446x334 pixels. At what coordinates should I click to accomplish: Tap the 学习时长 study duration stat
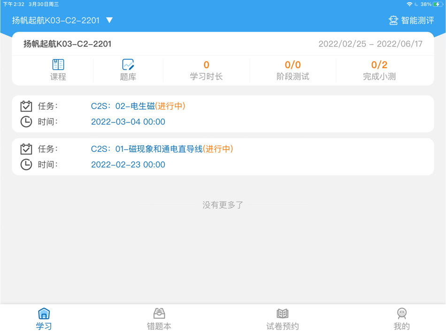[x=207, y=70]
